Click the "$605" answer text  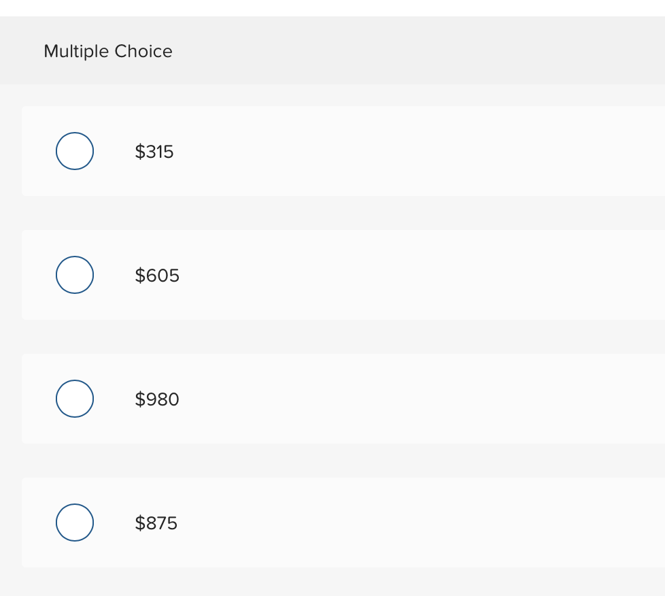(157, 276)
